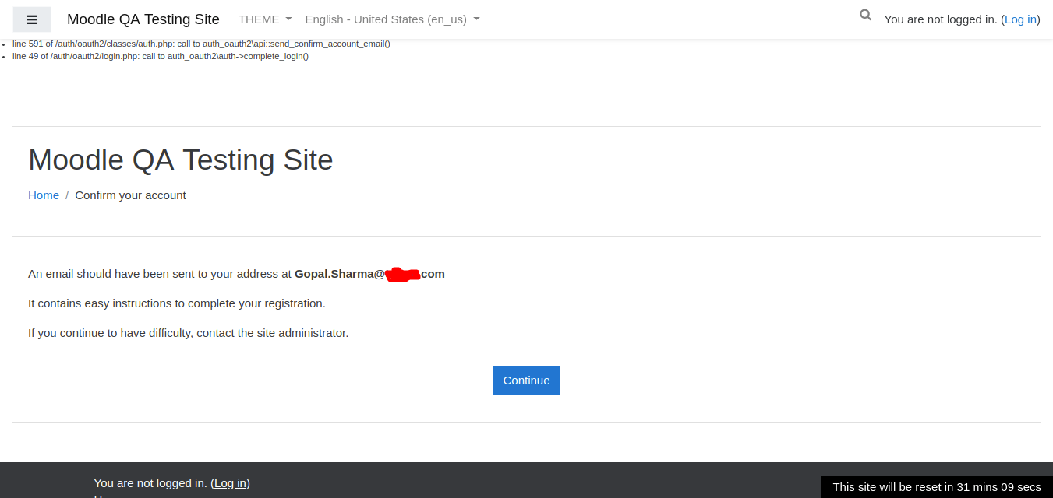Click the Moodle QA Testing Site page heading
The width and height of the screenshot is (1053, 498).
pyautogui.click(x=181, y=160)
